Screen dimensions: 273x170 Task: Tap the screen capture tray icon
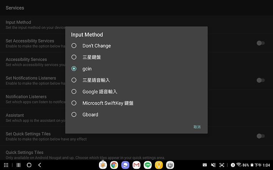[222, 165]
